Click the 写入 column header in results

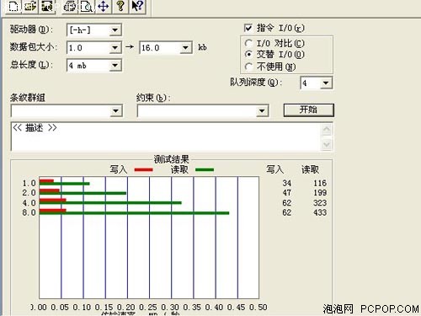(274, 169)
